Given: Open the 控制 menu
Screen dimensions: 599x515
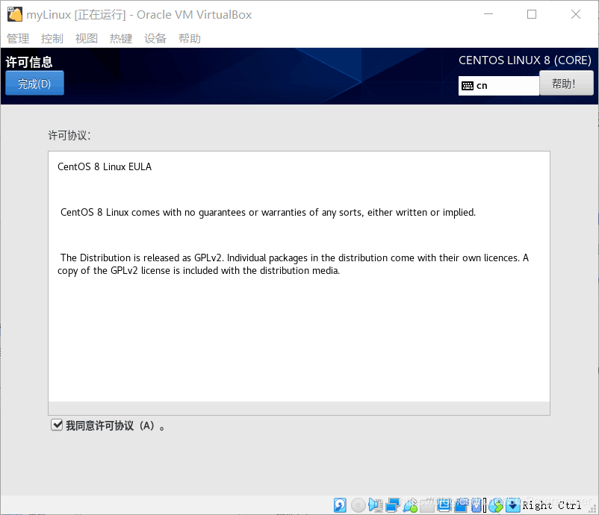Looking at the screenshot, I should [52, 38].
